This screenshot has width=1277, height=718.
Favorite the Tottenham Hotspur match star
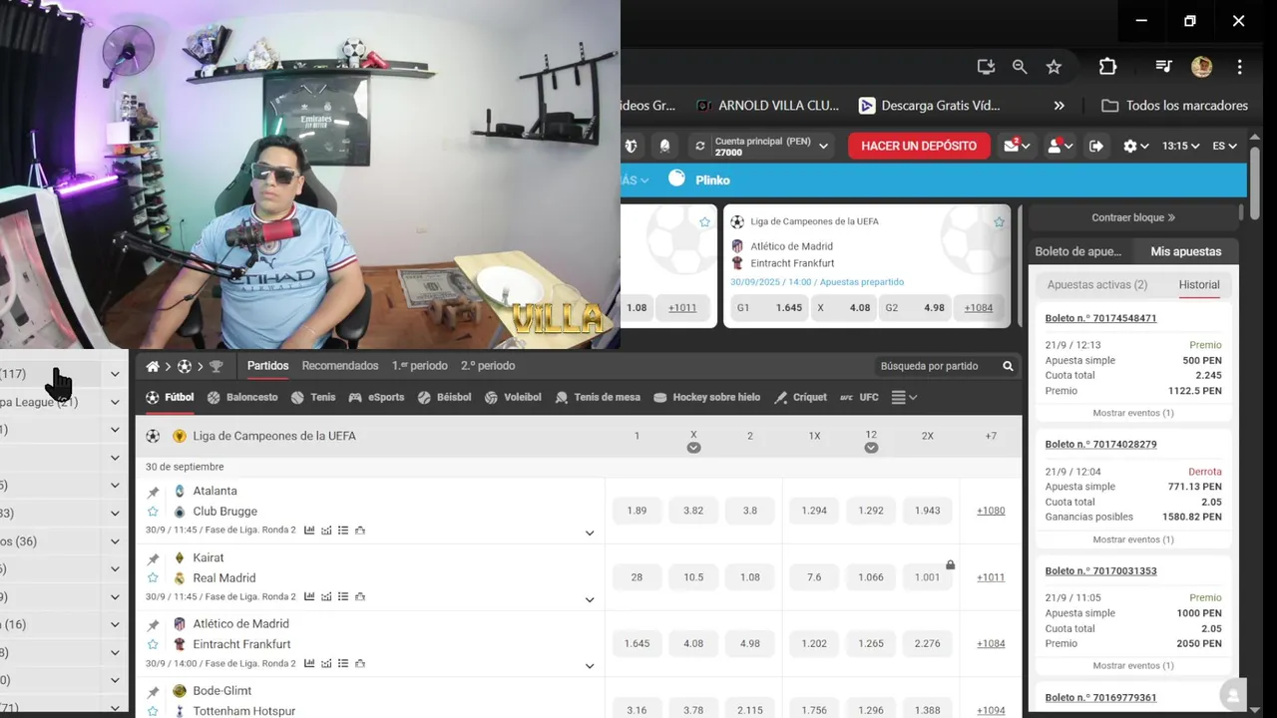153,711
